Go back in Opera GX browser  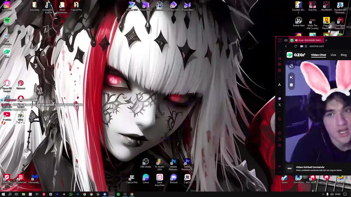pos(286,46)
